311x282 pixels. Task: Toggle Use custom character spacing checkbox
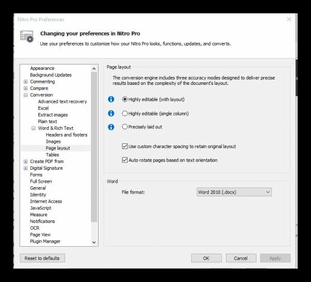[x=124, y=146]
